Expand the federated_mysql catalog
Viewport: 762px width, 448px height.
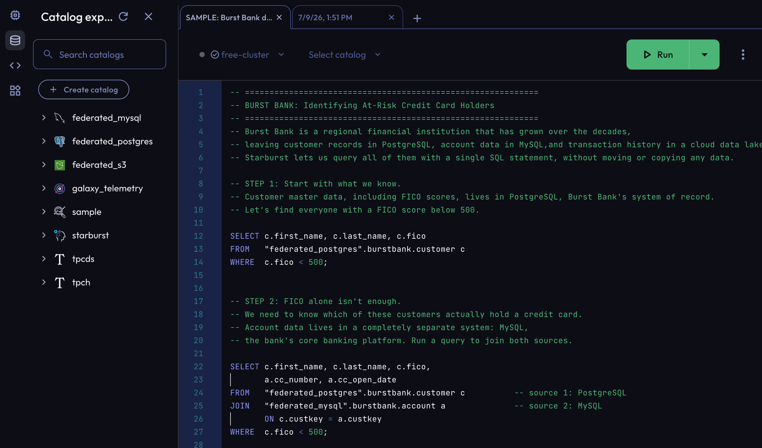44,118
